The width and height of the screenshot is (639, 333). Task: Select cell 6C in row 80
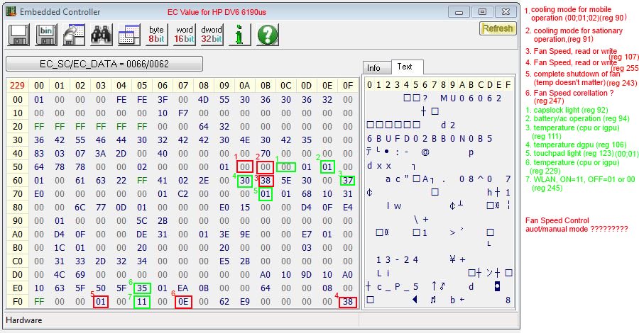click(x=80, y=208)
